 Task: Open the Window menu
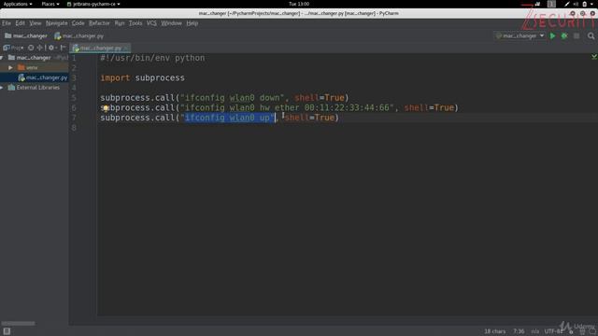coord(171,23)
